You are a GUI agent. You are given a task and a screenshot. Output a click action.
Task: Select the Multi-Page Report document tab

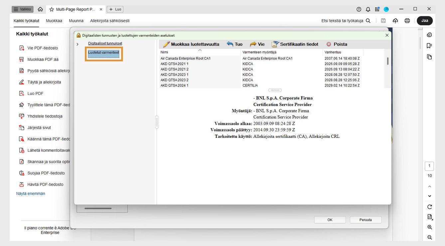coord(75,9)
